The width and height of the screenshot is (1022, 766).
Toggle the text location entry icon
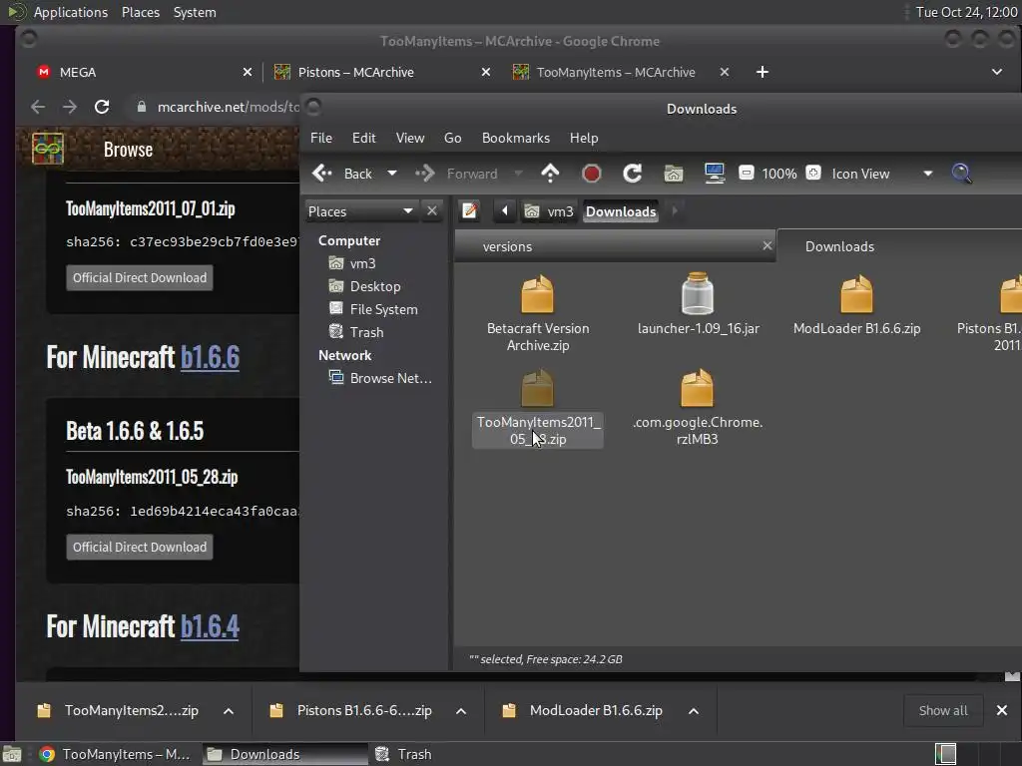pyautogui.click(x=470, y=211)
